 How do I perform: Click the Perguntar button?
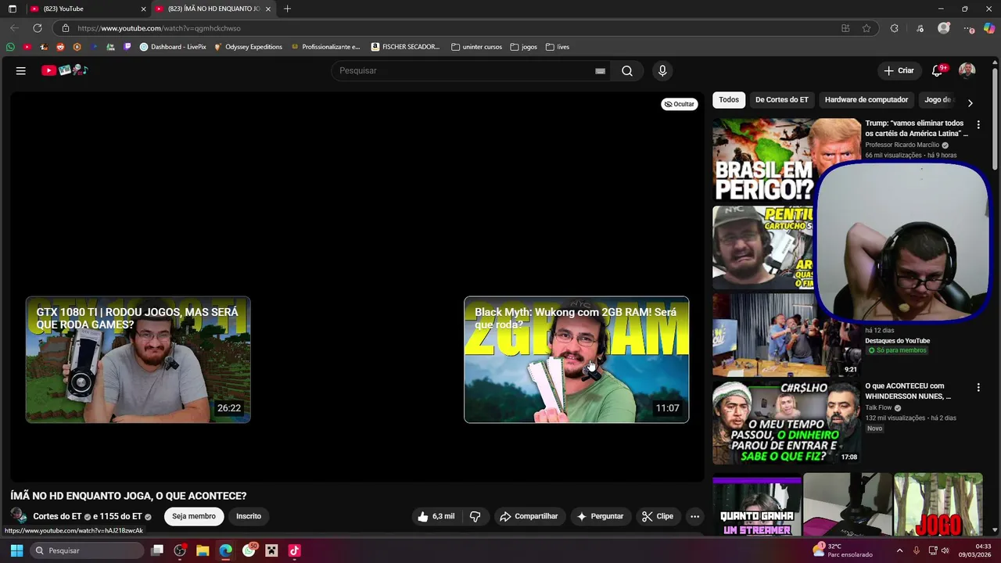tap(600, 516)
